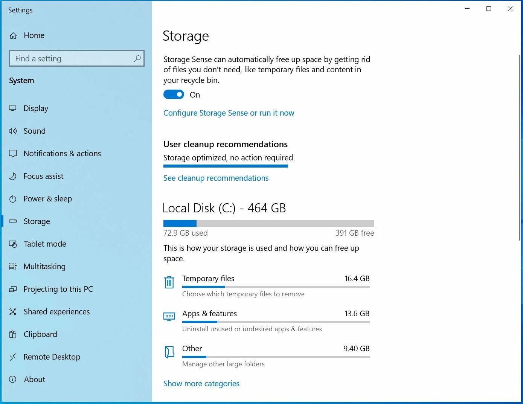Screen dimensions: 523x404
Task: Click the Other folder icon
Action: (x=169, y=352)
